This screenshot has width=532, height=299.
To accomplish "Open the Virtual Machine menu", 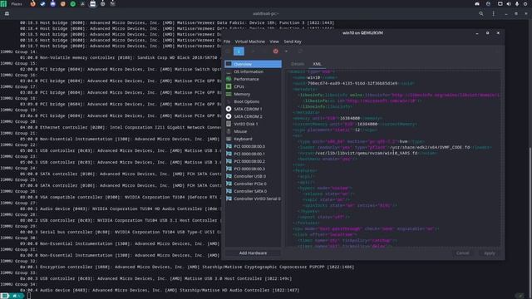I will point(249,42).
